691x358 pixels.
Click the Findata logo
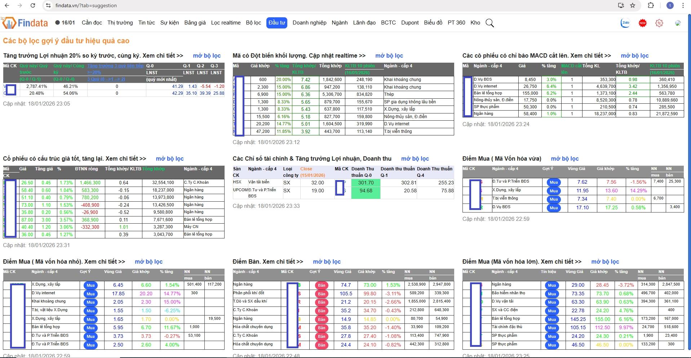tap(25, 23)
